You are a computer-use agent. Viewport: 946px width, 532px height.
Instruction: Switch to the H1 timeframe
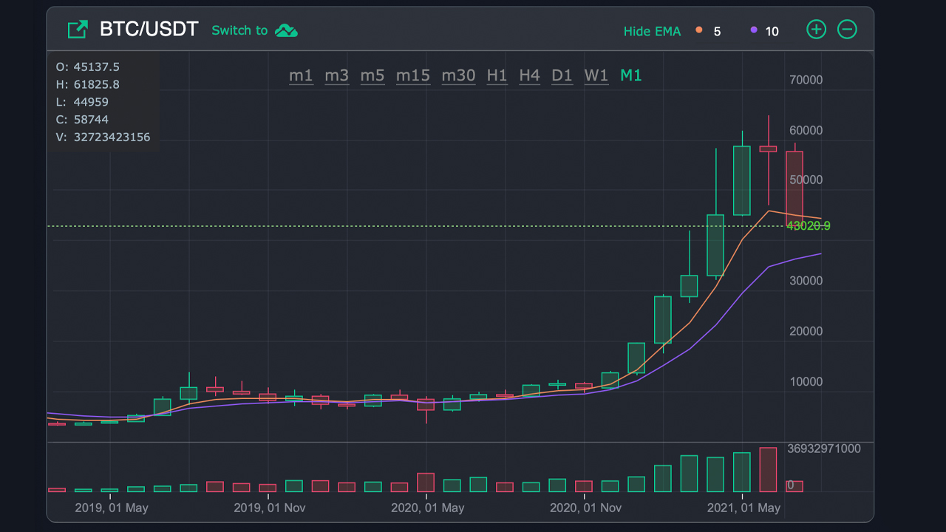pyautogui.click(x=497, y=75)
